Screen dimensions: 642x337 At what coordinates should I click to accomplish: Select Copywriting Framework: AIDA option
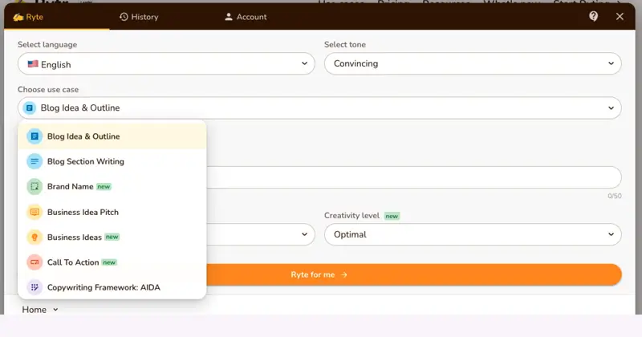tap(112, 287)
